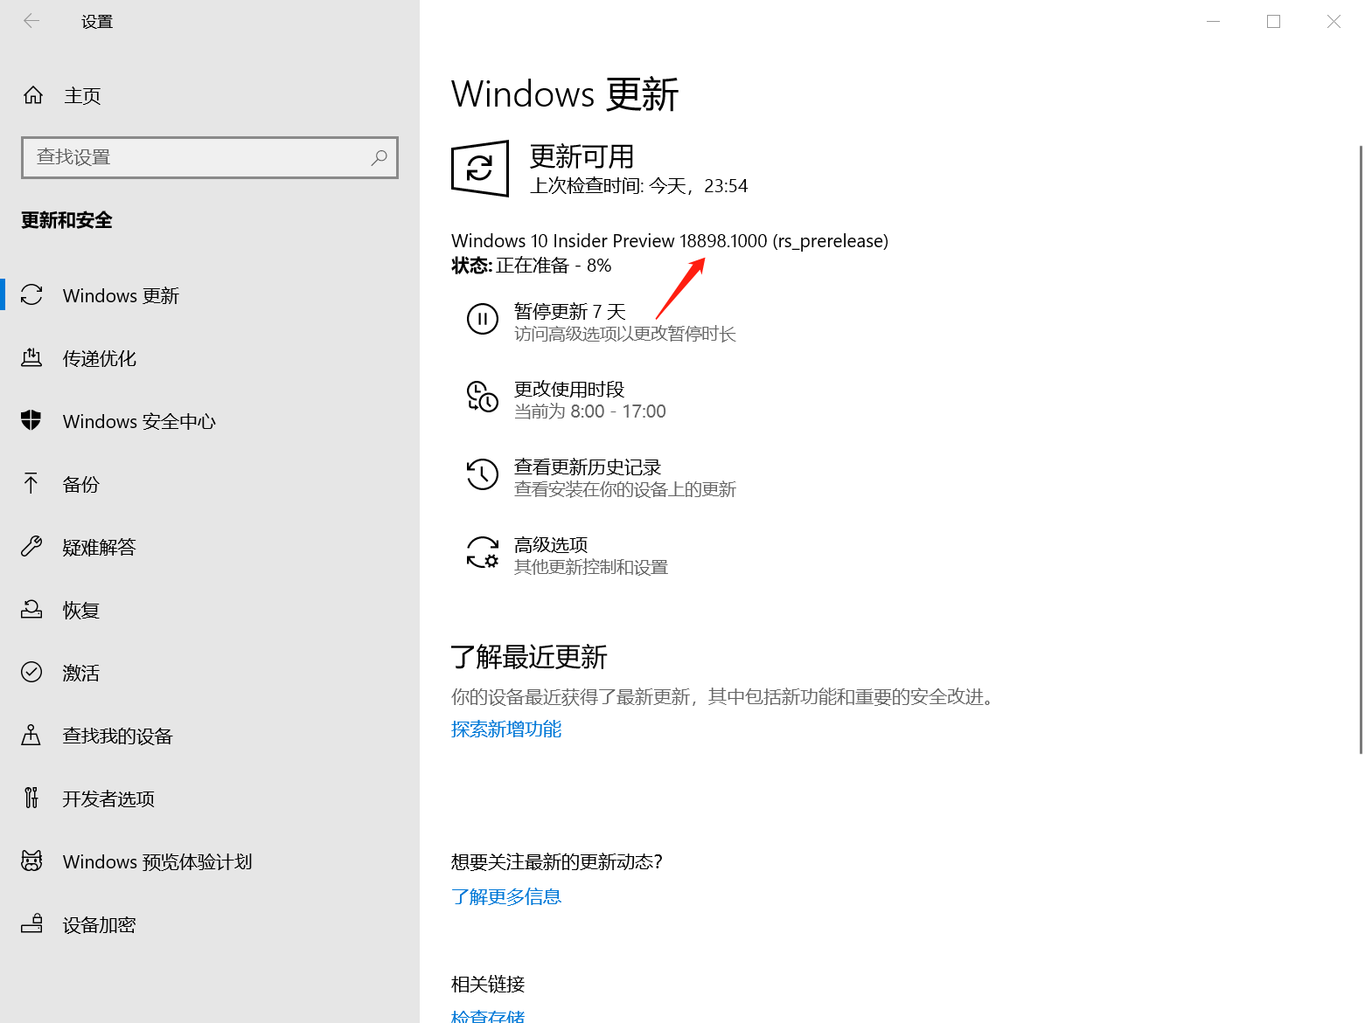Click the 探索新增功能 link
The width and height of the screenshot is (1365, 1023).
tap(505, 729)
